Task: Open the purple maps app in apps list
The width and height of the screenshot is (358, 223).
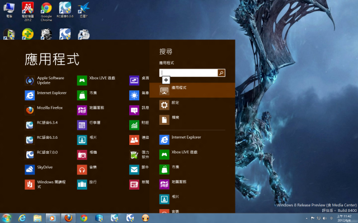Action: click(91, 110)
